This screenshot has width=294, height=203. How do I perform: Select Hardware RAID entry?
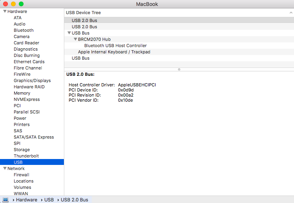[x=29, y=87]
